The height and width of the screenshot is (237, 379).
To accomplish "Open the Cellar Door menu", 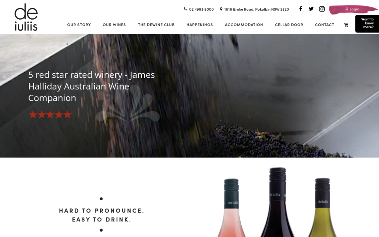I will point(289,25).
